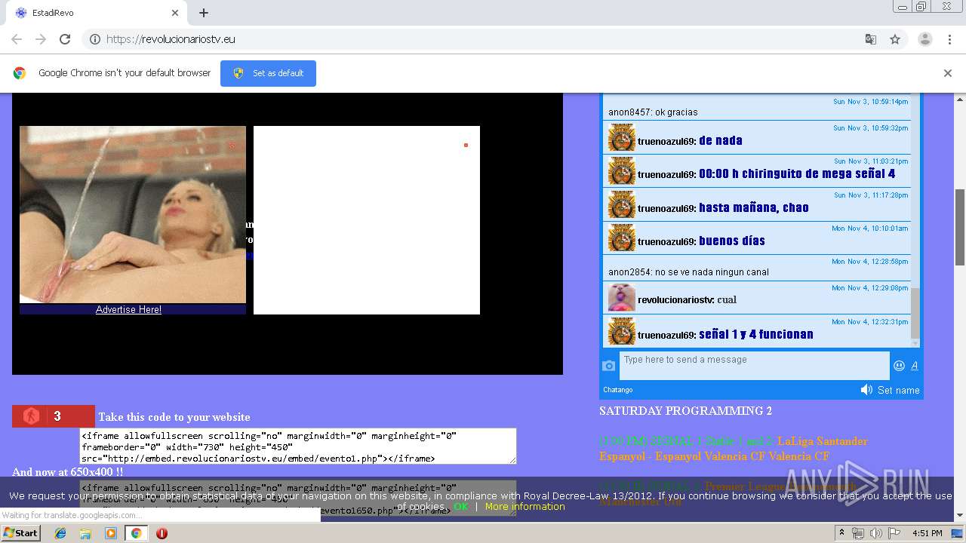The image size is (966, 543).
Task: Click the Advertise Here! link
Action: [x=128, y=309]
